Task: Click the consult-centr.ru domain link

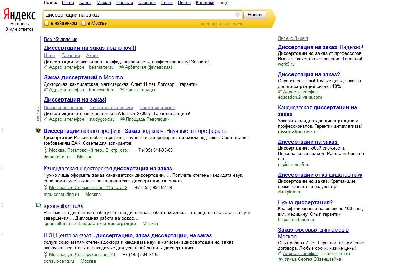Action: (x=59, y=261)
